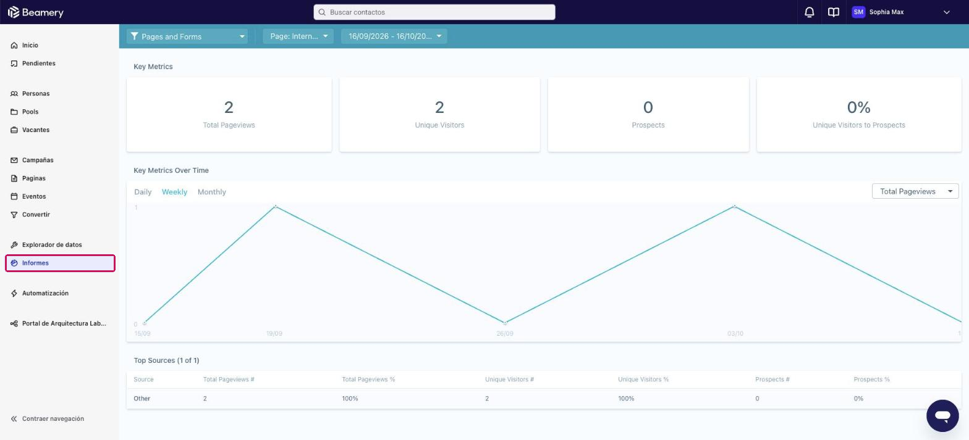Open the notifications bell

coord(809,12)
